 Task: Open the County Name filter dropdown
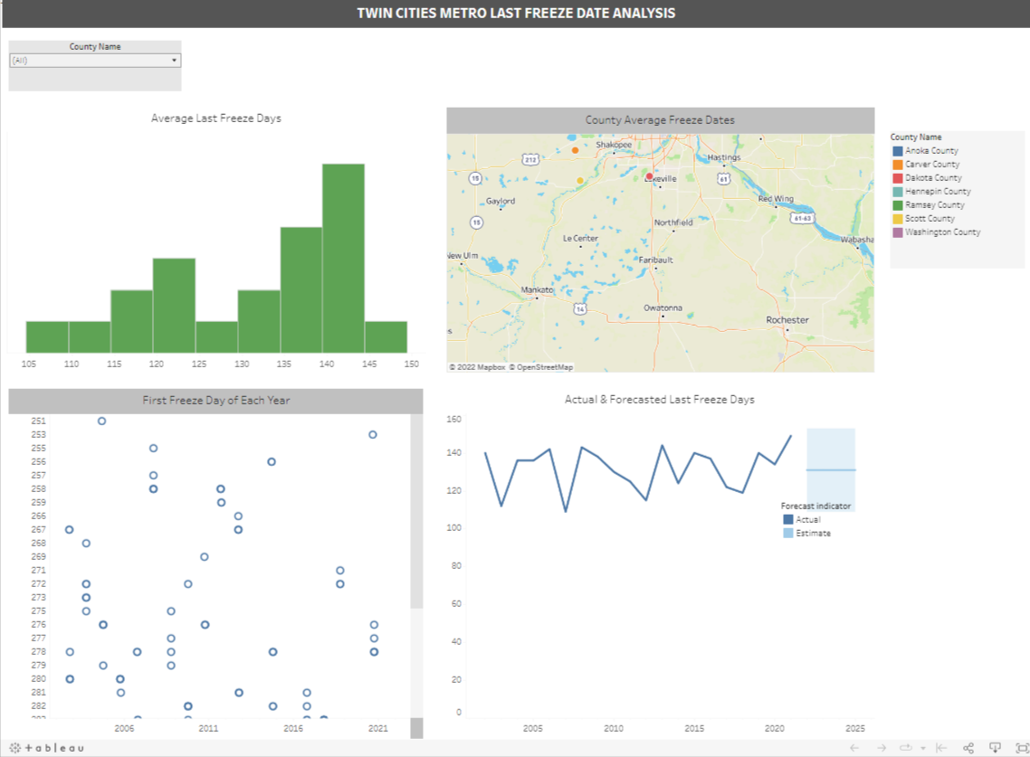pyautogui.click(x=174, y=60)
